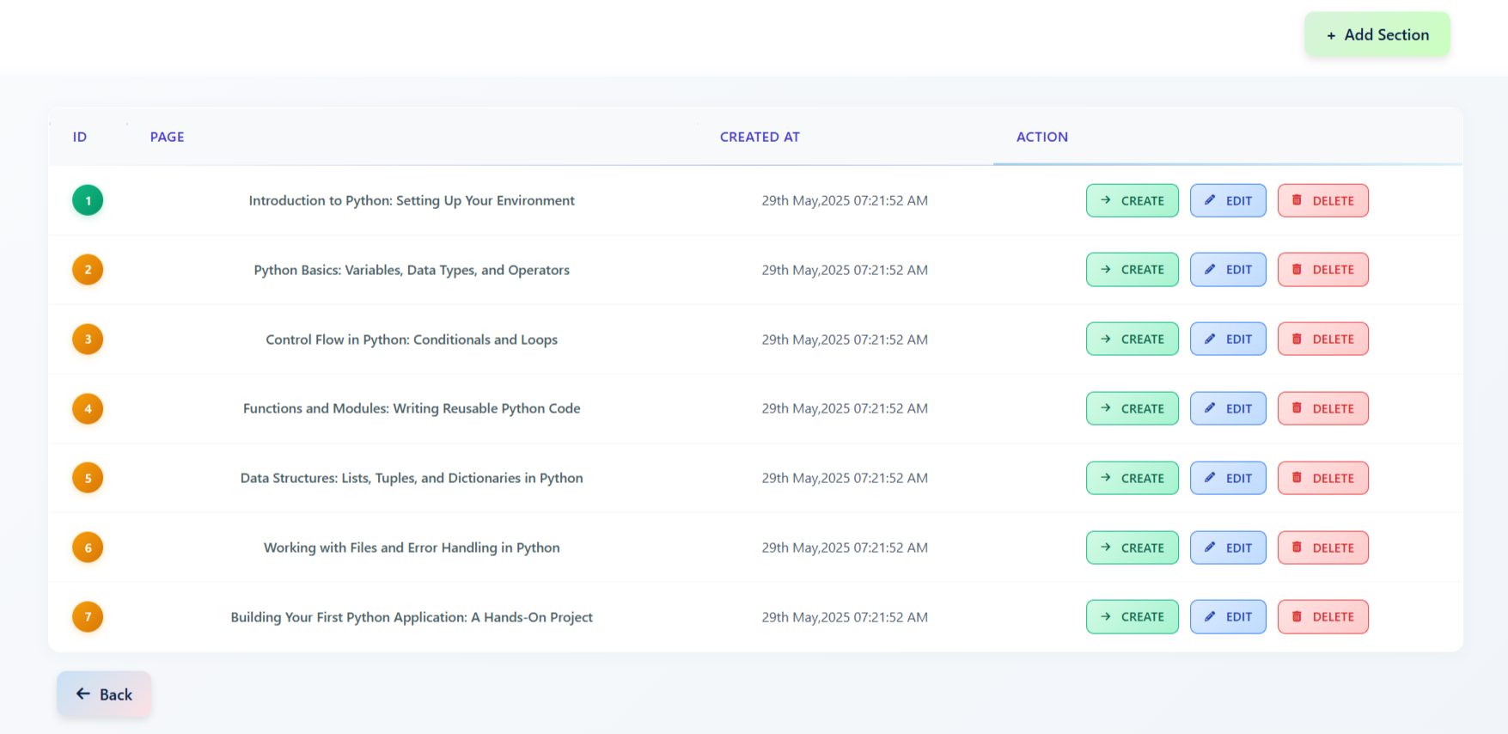
Task: Click the created date in the Building Your First row
Action: (845, 617)
